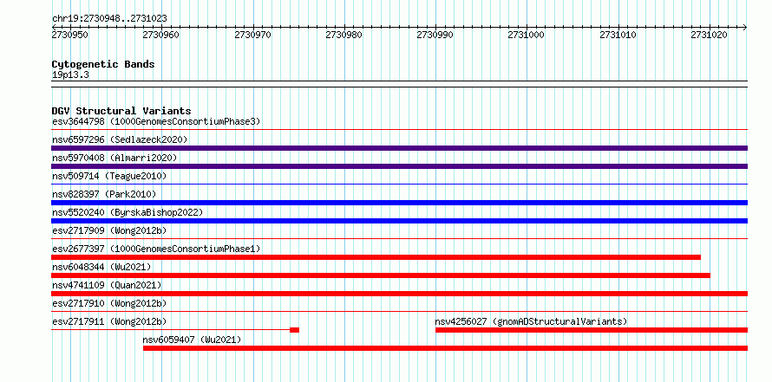This screenshot has width=772, height=382.
Task: Click the DGV Structural Variants track title
Action: click(x=121, y=111)
